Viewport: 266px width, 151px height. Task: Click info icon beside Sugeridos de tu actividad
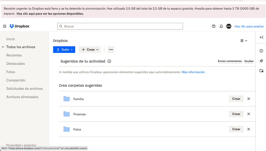pos(109,61)
